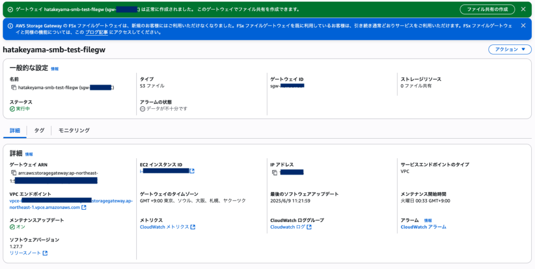
Task: Open Cloudwatch ログ link
Action: click(x=288, y=227)
